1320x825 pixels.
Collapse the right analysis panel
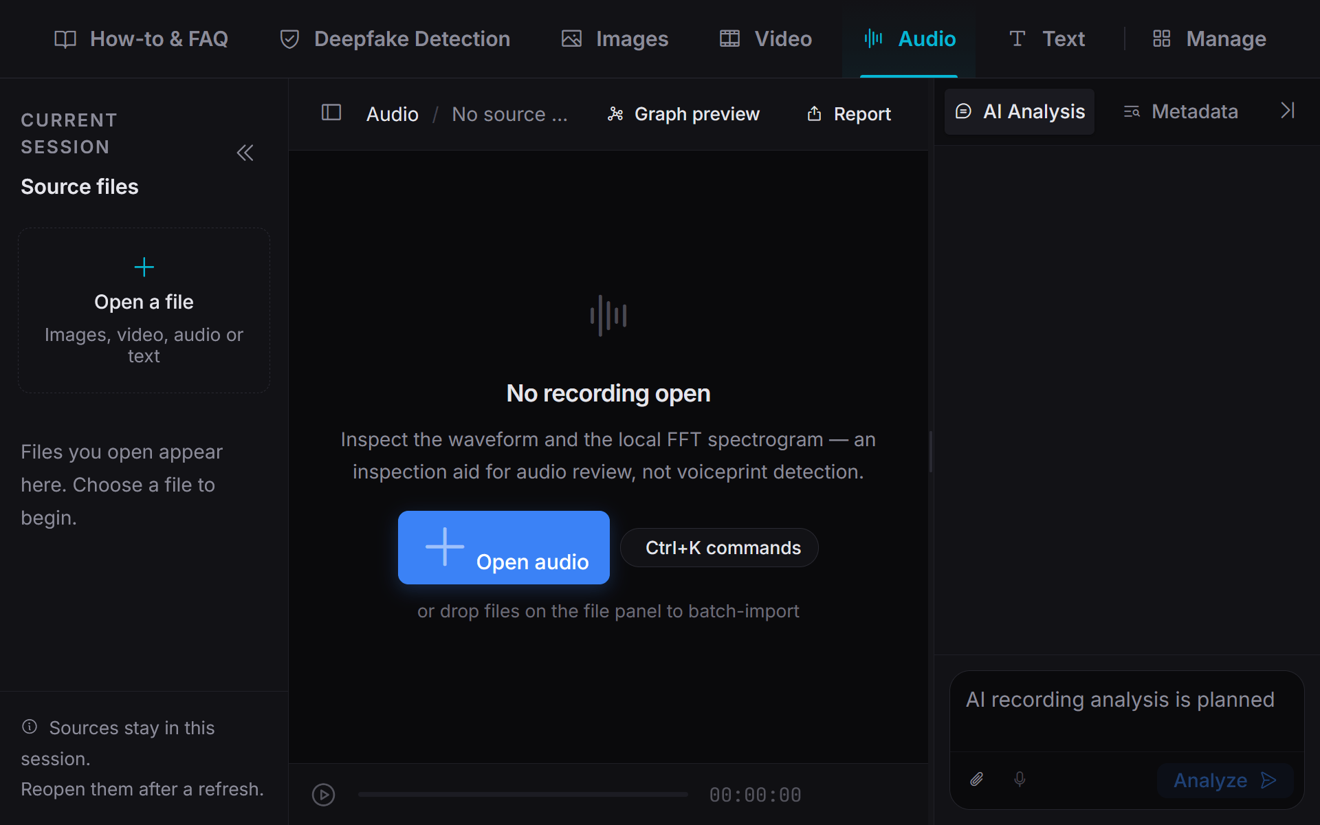[x=1288, y=111]
